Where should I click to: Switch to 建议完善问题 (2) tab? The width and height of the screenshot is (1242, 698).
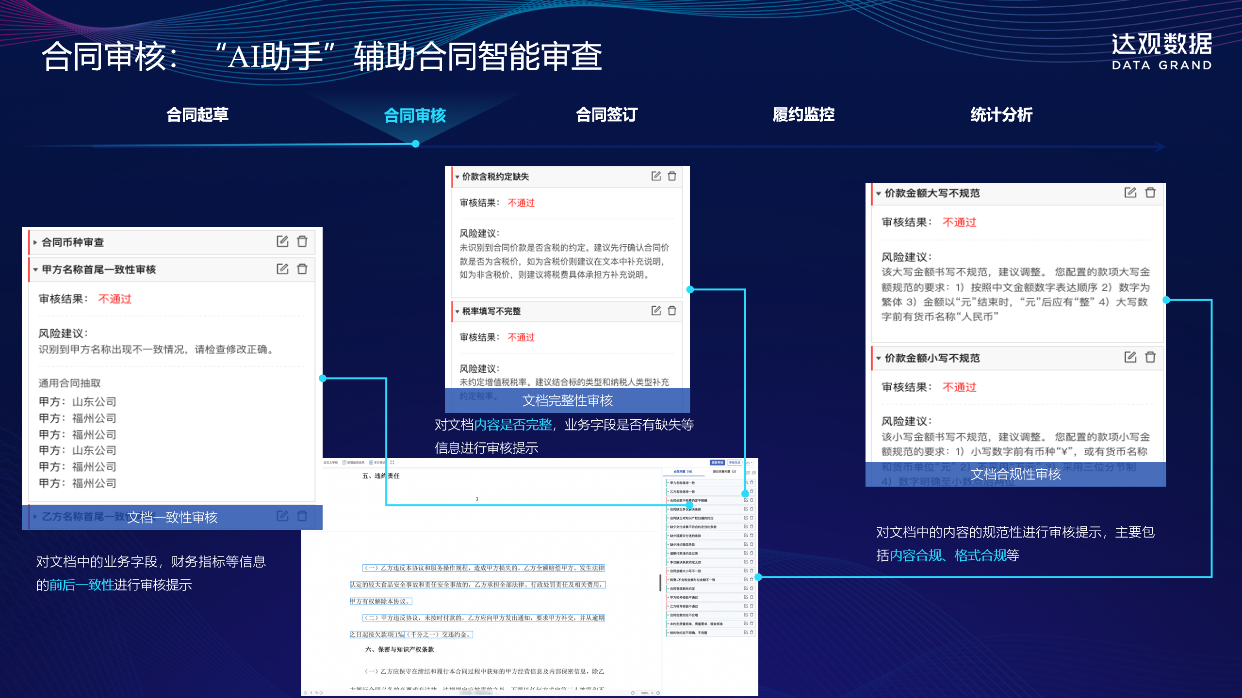724,471
